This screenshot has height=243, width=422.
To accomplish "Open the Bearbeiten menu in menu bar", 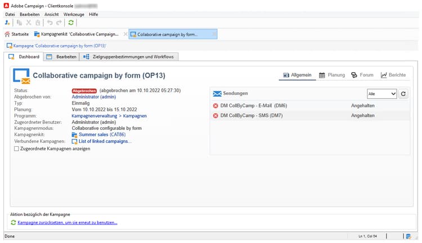I will pyautogui.click(x=30, y=14).
